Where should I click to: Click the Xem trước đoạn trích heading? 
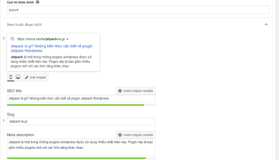[24, 25]
